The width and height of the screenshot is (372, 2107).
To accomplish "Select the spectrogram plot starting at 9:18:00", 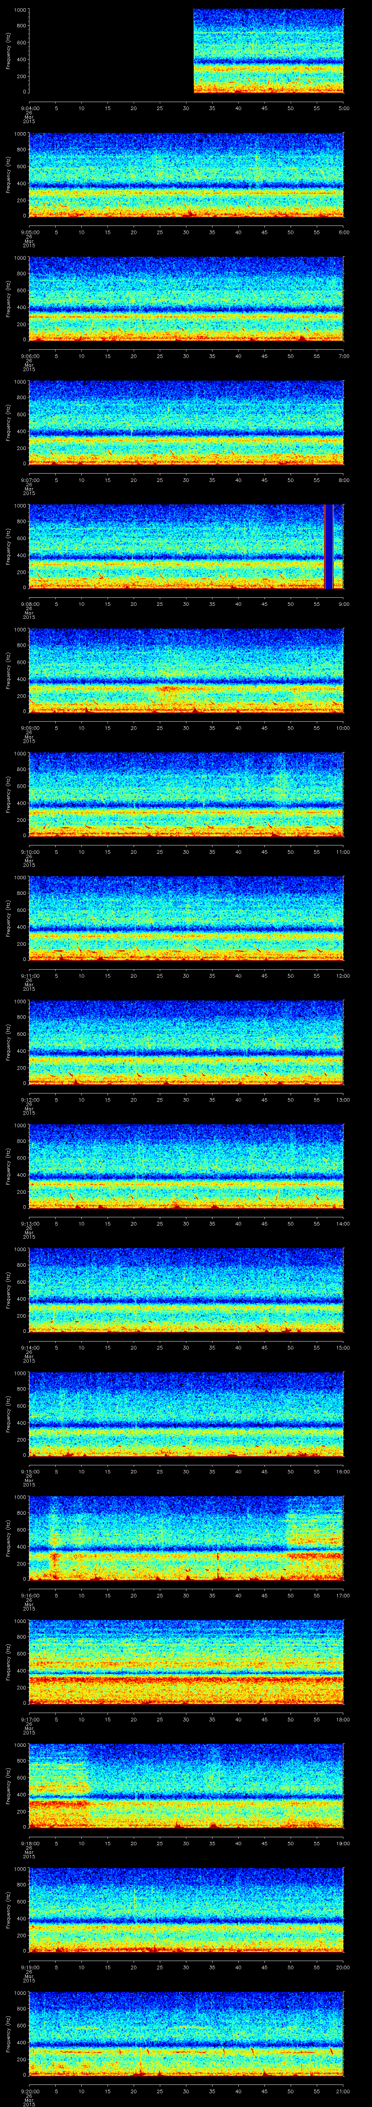I will click(x=186, y=1786).
